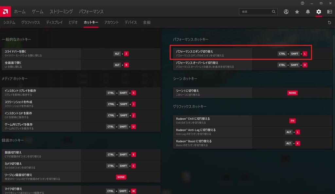Edit ALT+L hotkey for Radeon Anti-Lag
The height and width of the screenshot is (194, 335).
click(292, 132)
